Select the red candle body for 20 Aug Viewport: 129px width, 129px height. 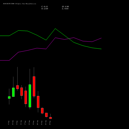point(38,102)
